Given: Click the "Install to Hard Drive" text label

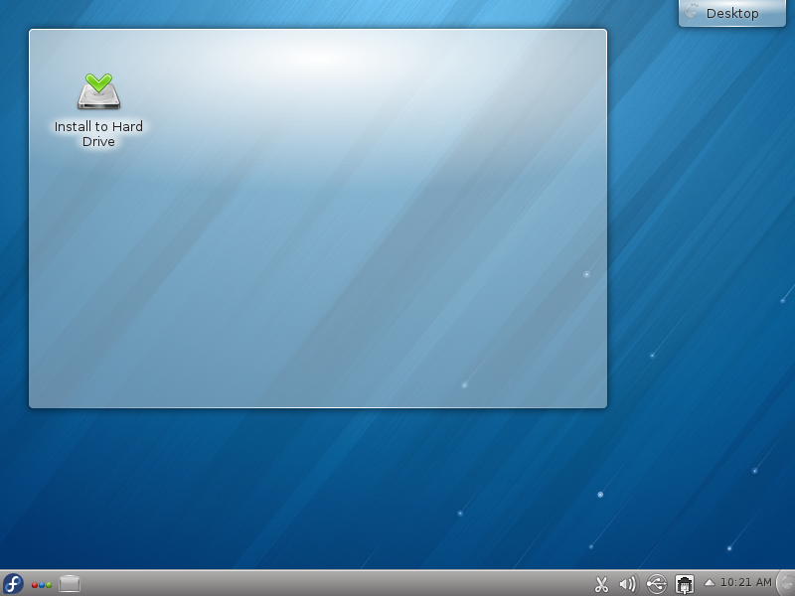Looking at the screenshot, I should tap(98, 134).
